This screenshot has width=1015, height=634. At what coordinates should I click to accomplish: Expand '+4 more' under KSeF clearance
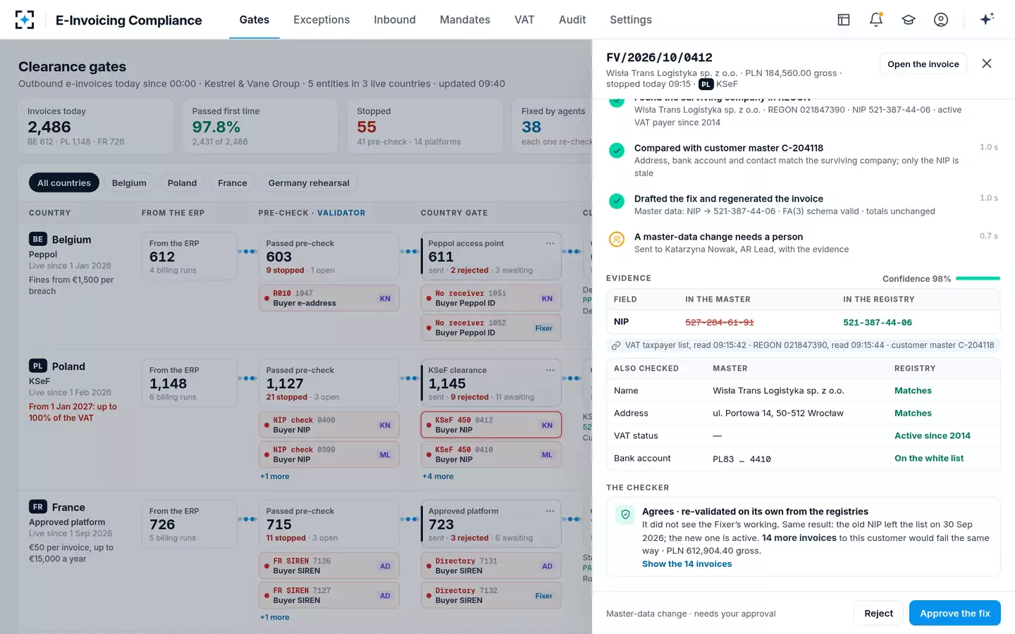[438, 476]
